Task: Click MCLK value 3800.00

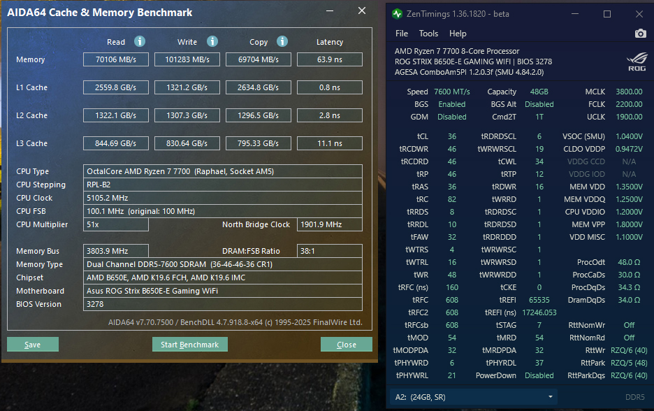Action: coord(629,92)
